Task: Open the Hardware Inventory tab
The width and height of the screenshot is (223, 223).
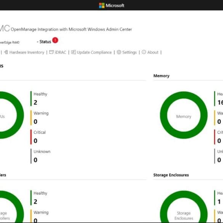Action: 24,52
